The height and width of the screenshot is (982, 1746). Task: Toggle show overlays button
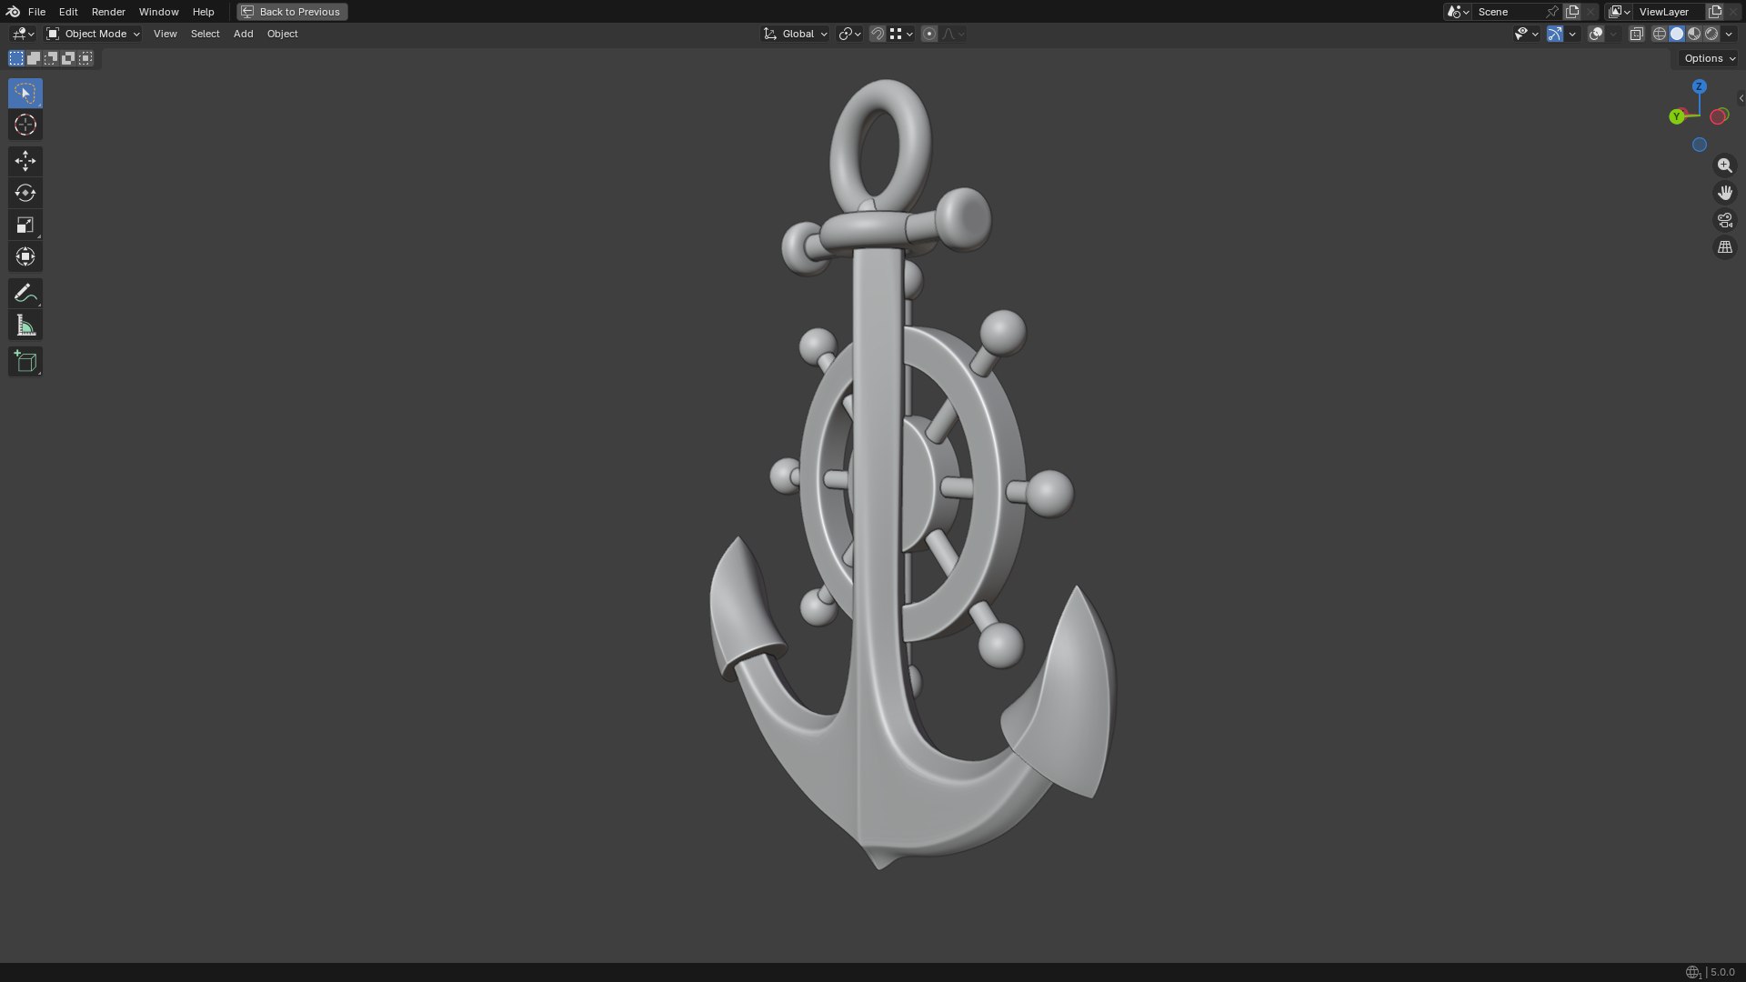[1596, 34]
